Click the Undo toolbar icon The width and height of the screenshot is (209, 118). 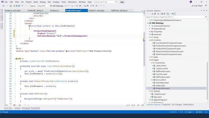(x=22, y=6)
